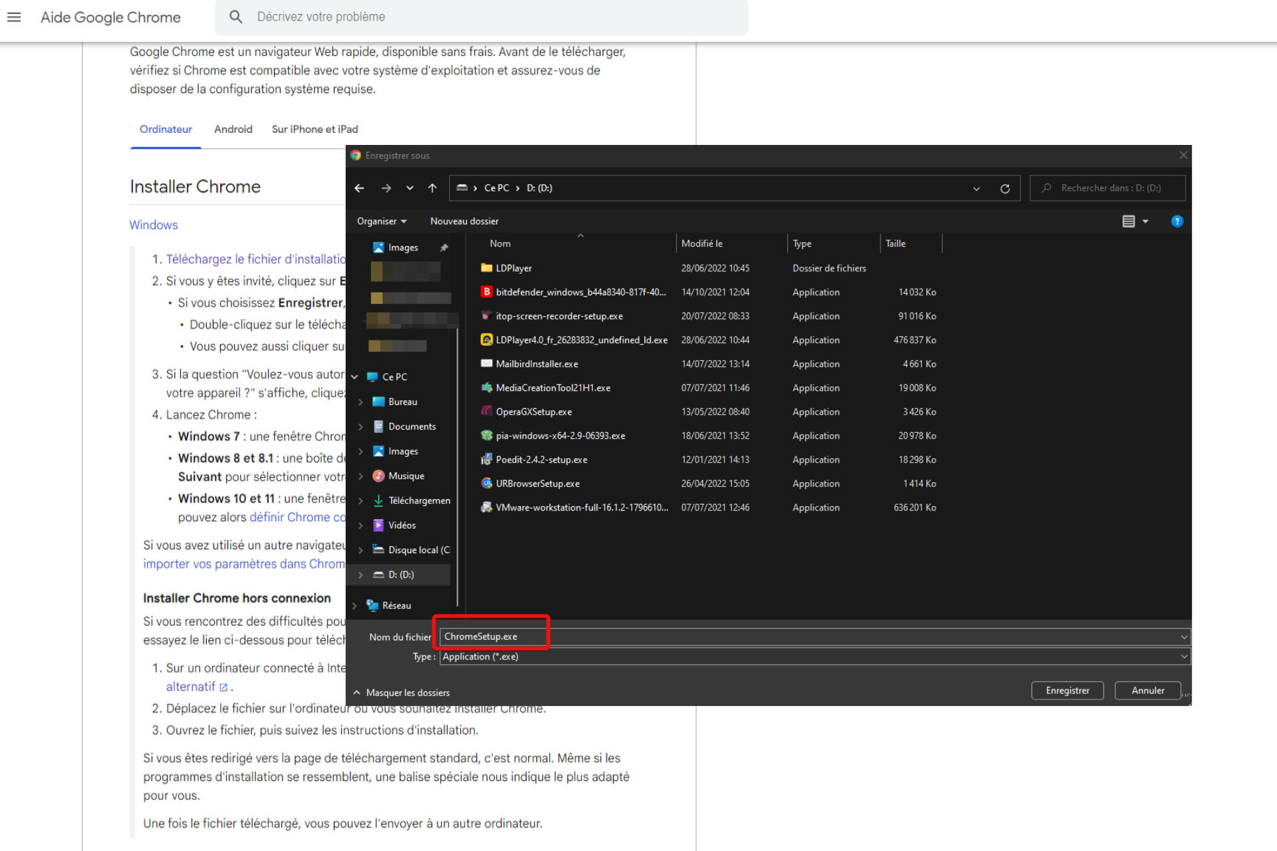Click the Nom du fichier field
Viewport: 1277px width, 851px height.
click(x=815, y=636)
